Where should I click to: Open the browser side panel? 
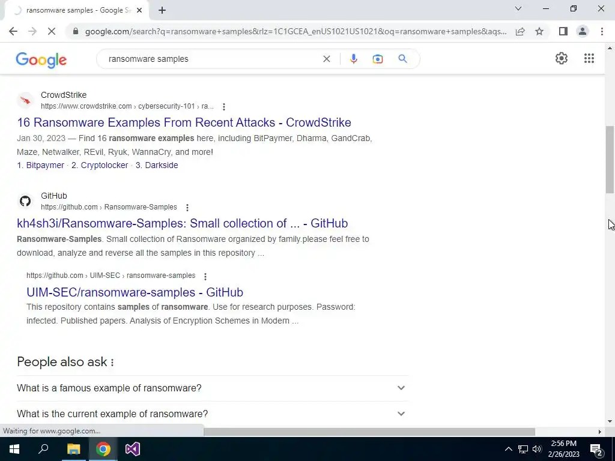point(563,31)
